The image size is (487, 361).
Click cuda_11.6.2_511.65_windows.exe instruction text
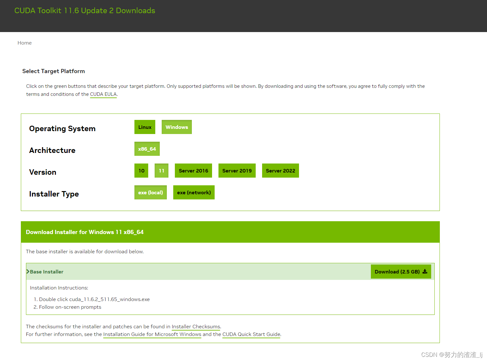pos(109,299)
